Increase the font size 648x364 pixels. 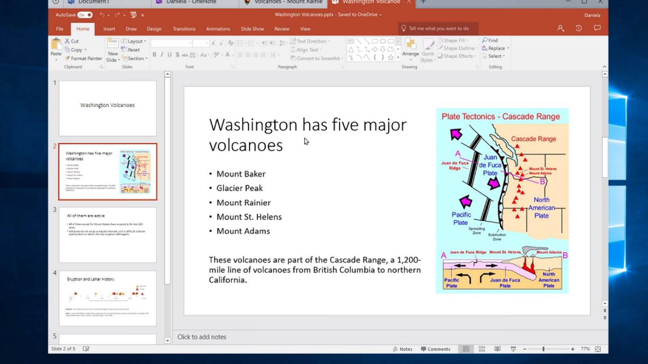[213, 43]
